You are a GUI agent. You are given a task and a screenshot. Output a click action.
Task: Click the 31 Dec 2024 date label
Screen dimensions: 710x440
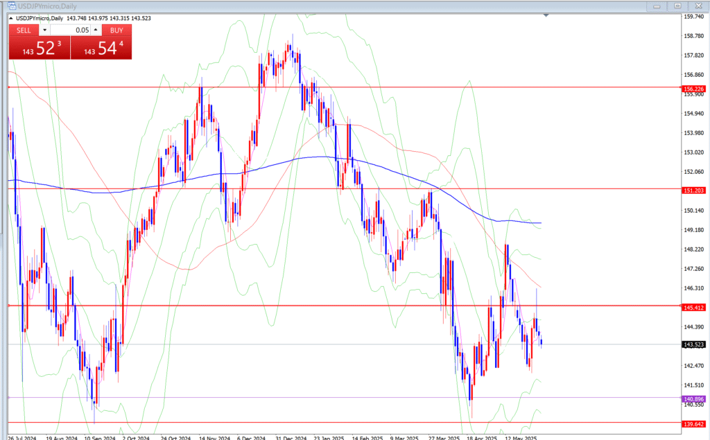point(291,438)
